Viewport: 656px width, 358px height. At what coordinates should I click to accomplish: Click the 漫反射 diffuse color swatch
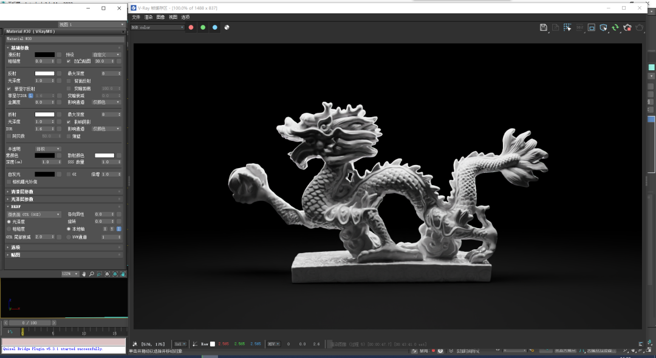(43, 54)
